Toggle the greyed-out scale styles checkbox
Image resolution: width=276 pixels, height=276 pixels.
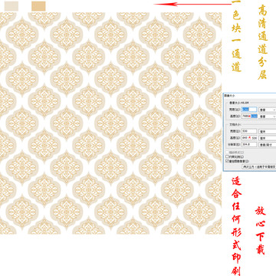(227, 152)
